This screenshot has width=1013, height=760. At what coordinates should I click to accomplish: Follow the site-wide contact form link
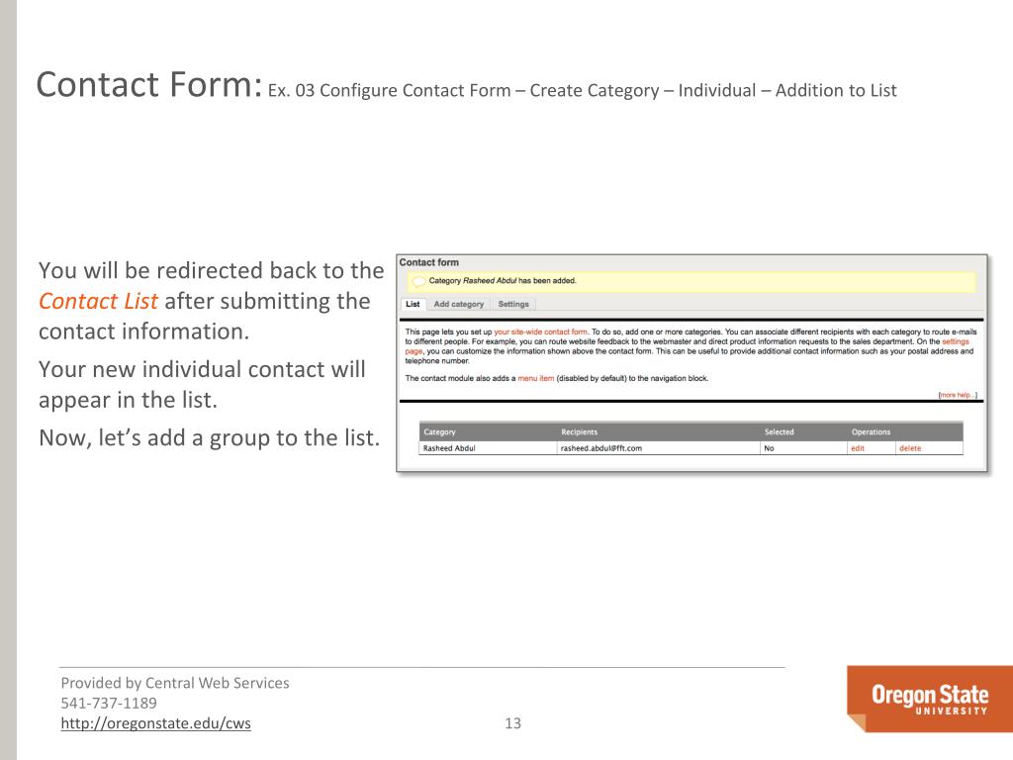click(x=541, y=332)
